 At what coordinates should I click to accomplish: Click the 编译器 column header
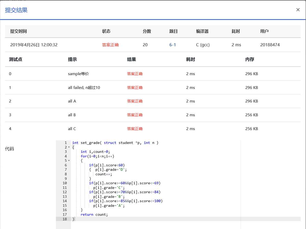click(x=202, y=31)
